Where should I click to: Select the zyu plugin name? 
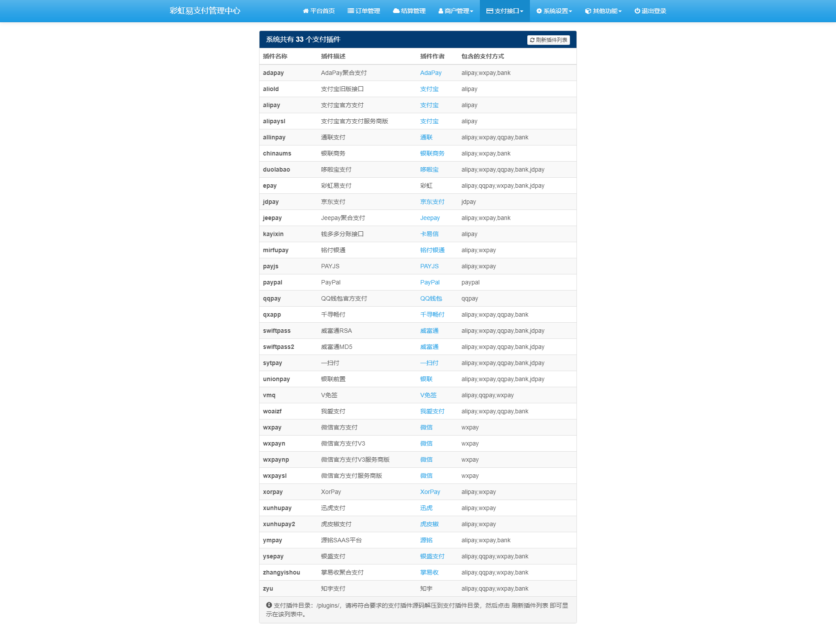(x=268, y=588)
